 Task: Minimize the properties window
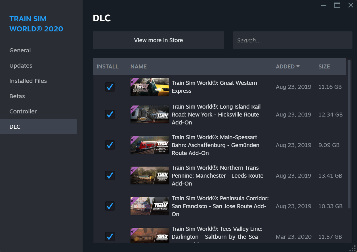tap(324, 5)
